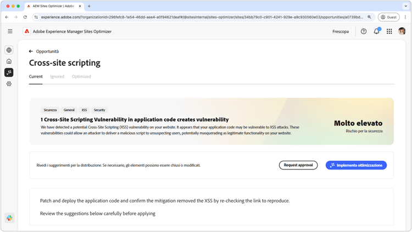Open the app switcher grid icon
Image resolution: width=412 pixels, height=232 pixels.
pos(389,31)
